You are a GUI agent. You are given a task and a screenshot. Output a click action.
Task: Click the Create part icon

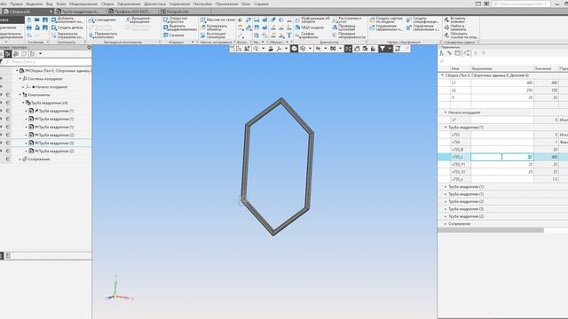[53, 27]
